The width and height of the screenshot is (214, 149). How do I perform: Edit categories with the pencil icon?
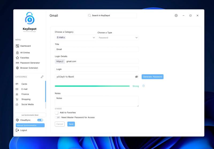point(42,77)
